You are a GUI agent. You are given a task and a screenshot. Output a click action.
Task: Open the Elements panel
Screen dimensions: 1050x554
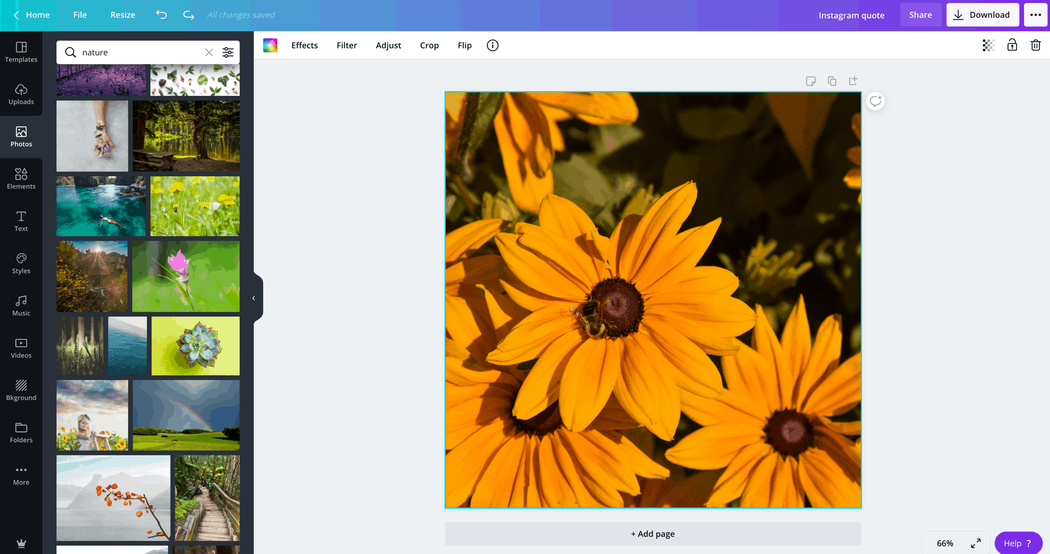(21, 179)
